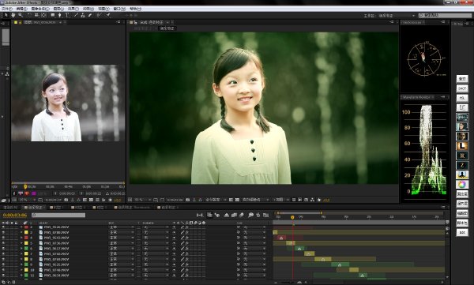
Task: Hide layer 4 with its eye toggle
Action: [3, 238]
